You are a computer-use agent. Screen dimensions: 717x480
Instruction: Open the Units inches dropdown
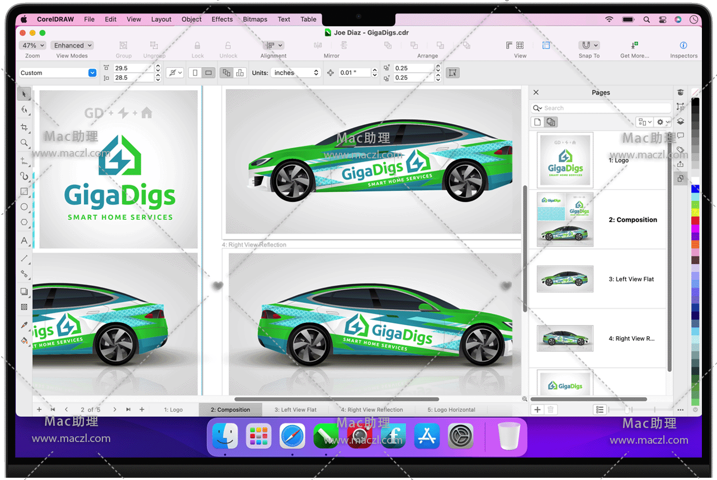click(296, 73)
